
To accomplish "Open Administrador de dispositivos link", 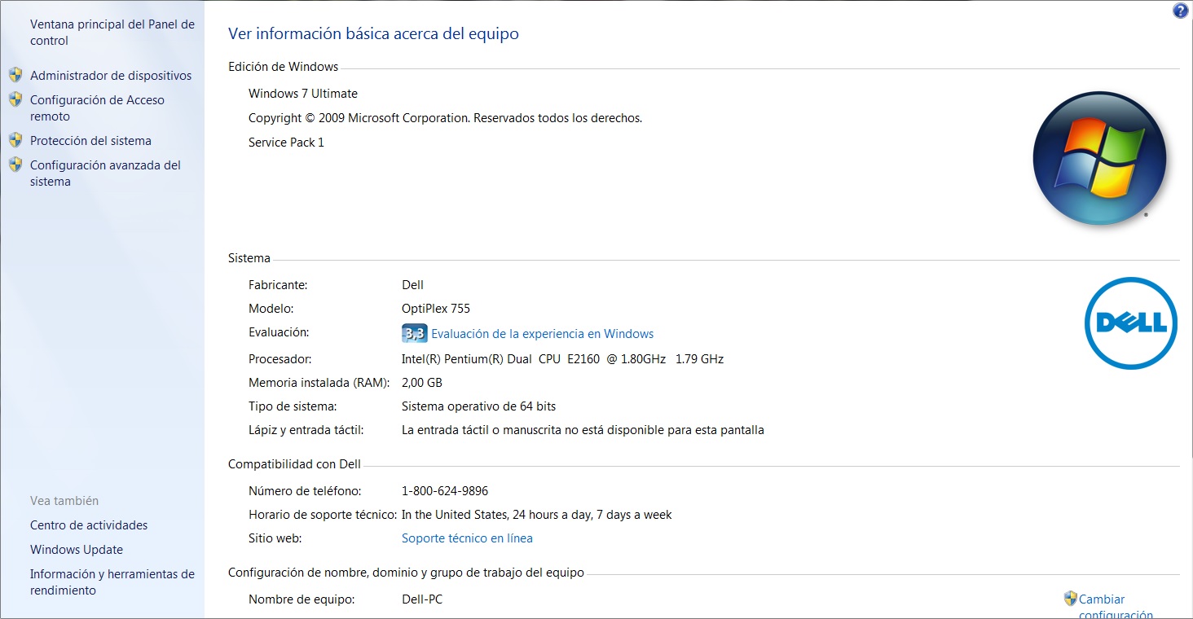I will 111,76.
